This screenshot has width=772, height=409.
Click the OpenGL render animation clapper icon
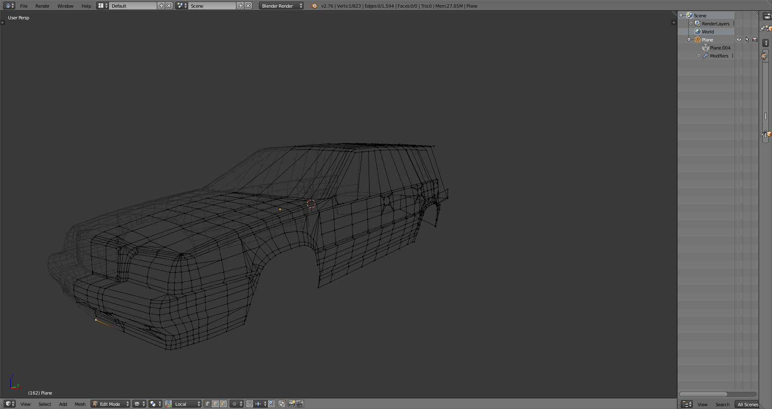300,404
